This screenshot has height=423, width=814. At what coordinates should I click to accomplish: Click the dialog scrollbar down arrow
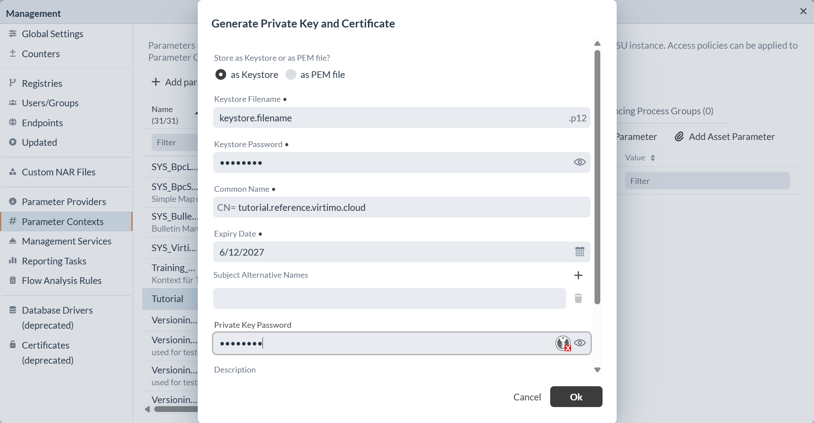(597, 370)
